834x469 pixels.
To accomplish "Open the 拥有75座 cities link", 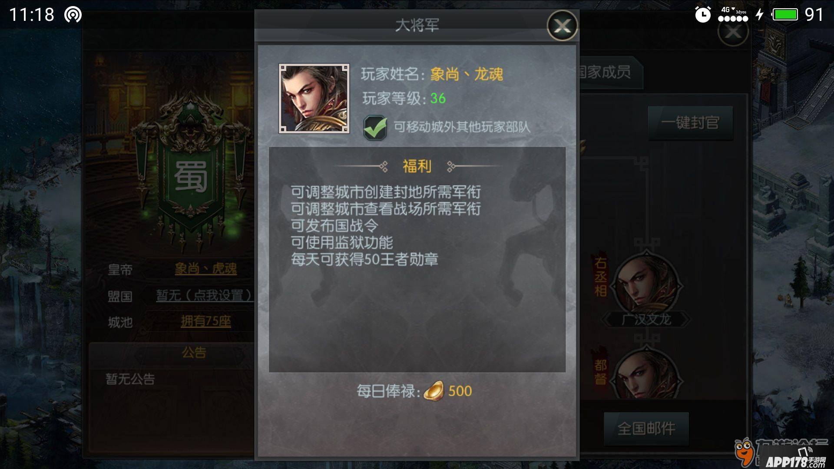I will point(206,321).
